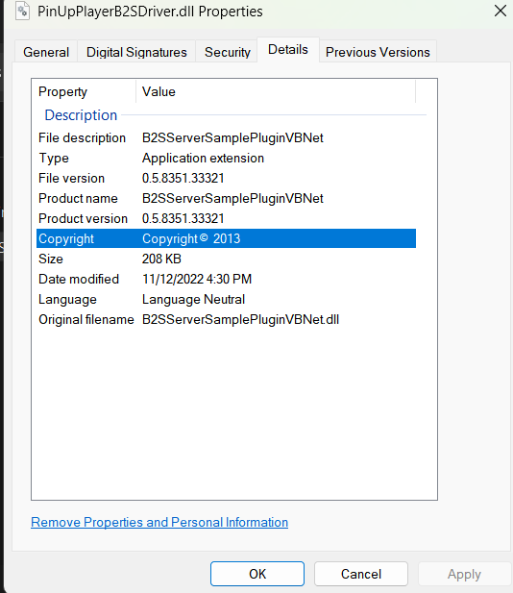Select the File description row
The width and height of the screenshot is (513, 593).
[x=226, y=138]
